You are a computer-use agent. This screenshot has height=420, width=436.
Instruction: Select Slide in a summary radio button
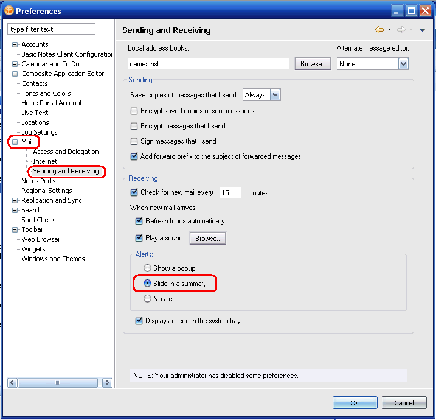click(147, 283)
